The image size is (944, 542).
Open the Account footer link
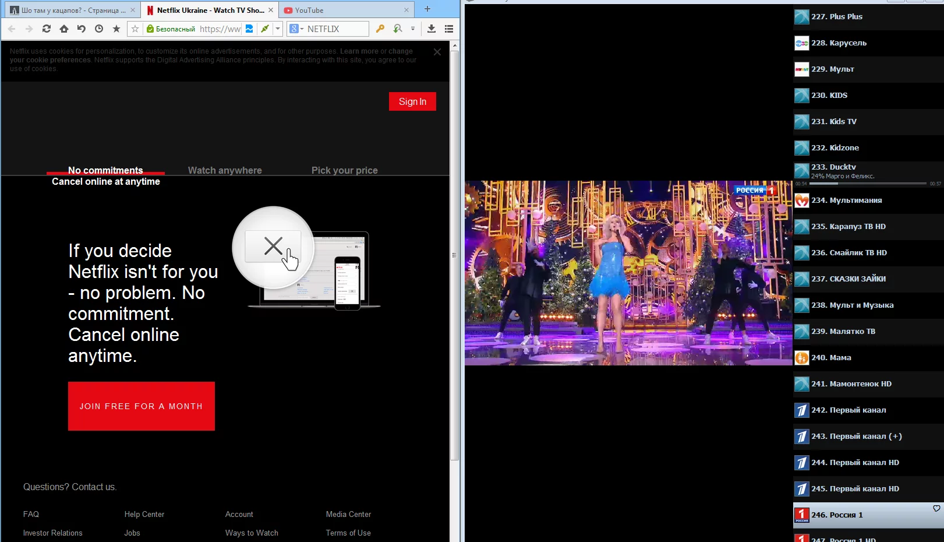pyautogui.click(x=239, y=514)
